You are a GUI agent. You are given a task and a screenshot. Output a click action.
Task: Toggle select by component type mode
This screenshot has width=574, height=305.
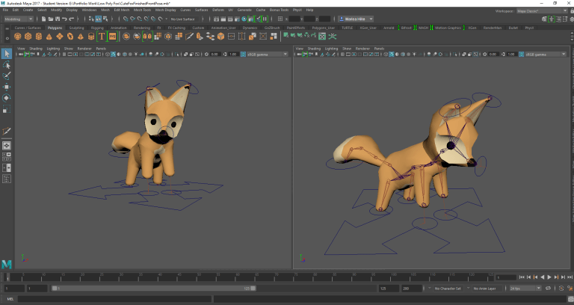[105, 19]
